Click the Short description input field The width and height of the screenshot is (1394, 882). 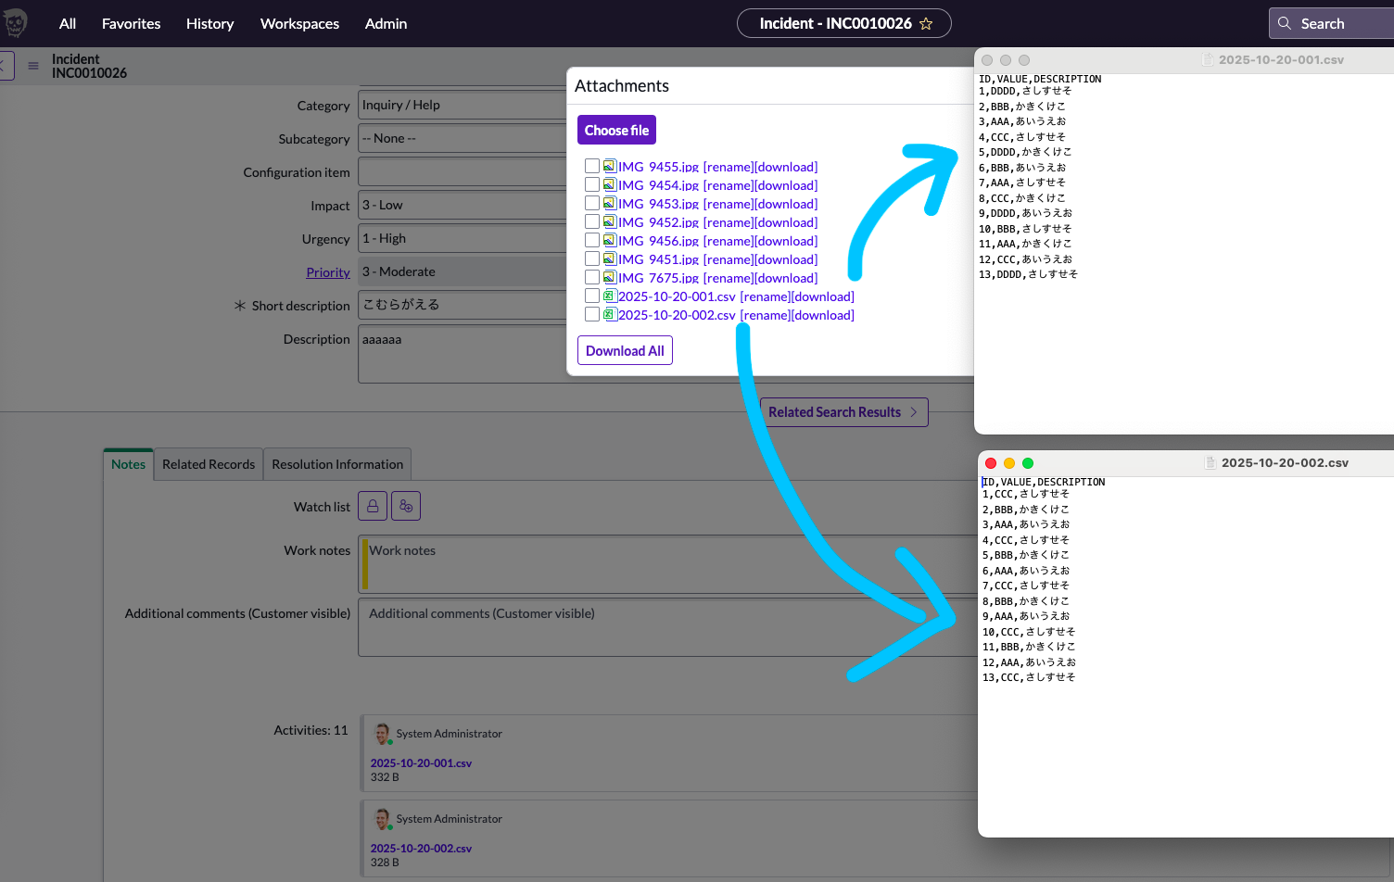[x=463, y=305]
